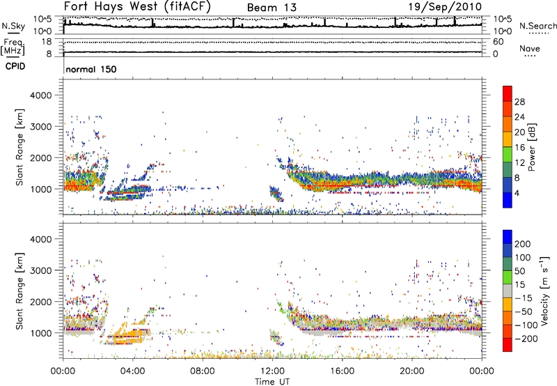
Task: Click the "10^5" value beside N.Sky
Action: pos(42,19)
